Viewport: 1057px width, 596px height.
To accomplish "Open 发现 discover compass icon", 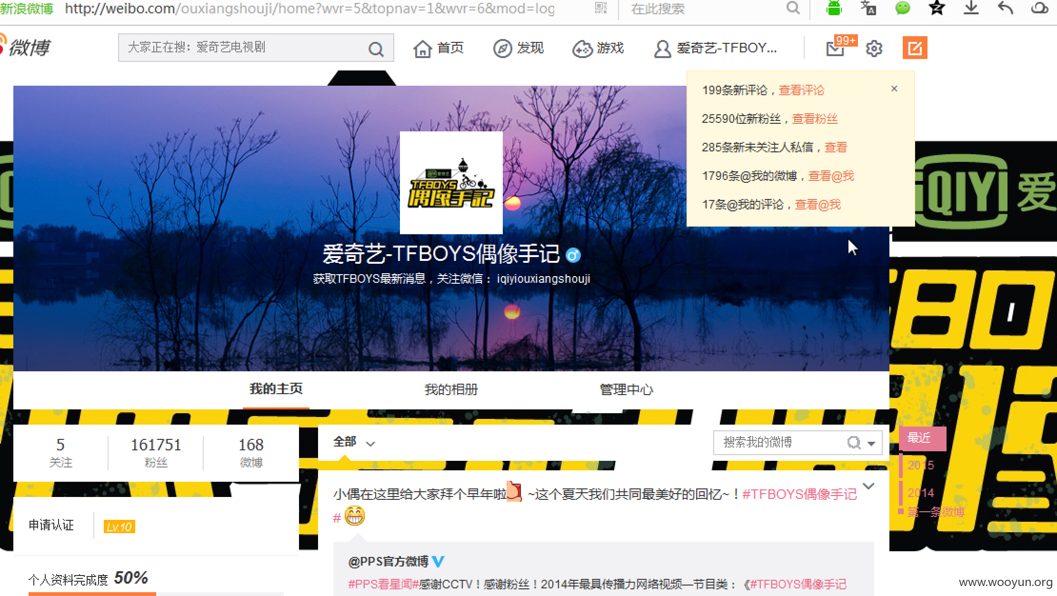I will pos(502,48).
